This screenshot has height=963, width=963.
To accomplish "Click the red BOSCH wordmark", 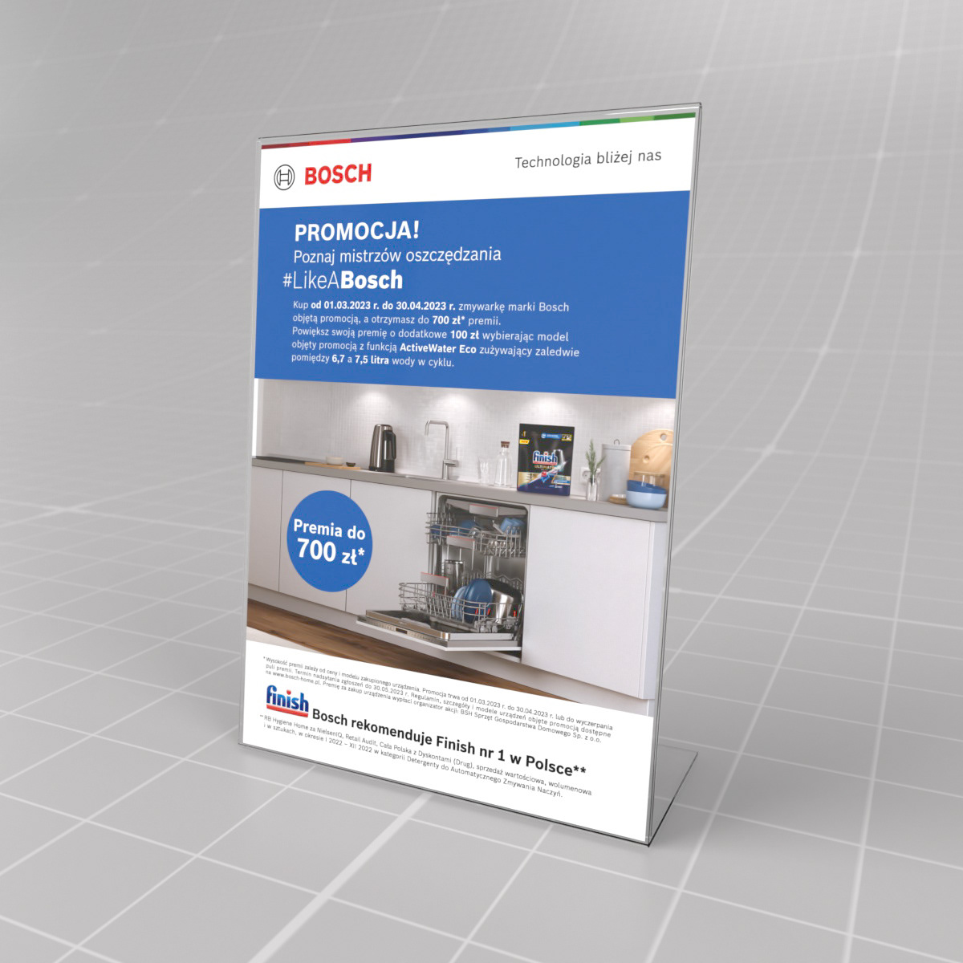I will coord(338,175).
